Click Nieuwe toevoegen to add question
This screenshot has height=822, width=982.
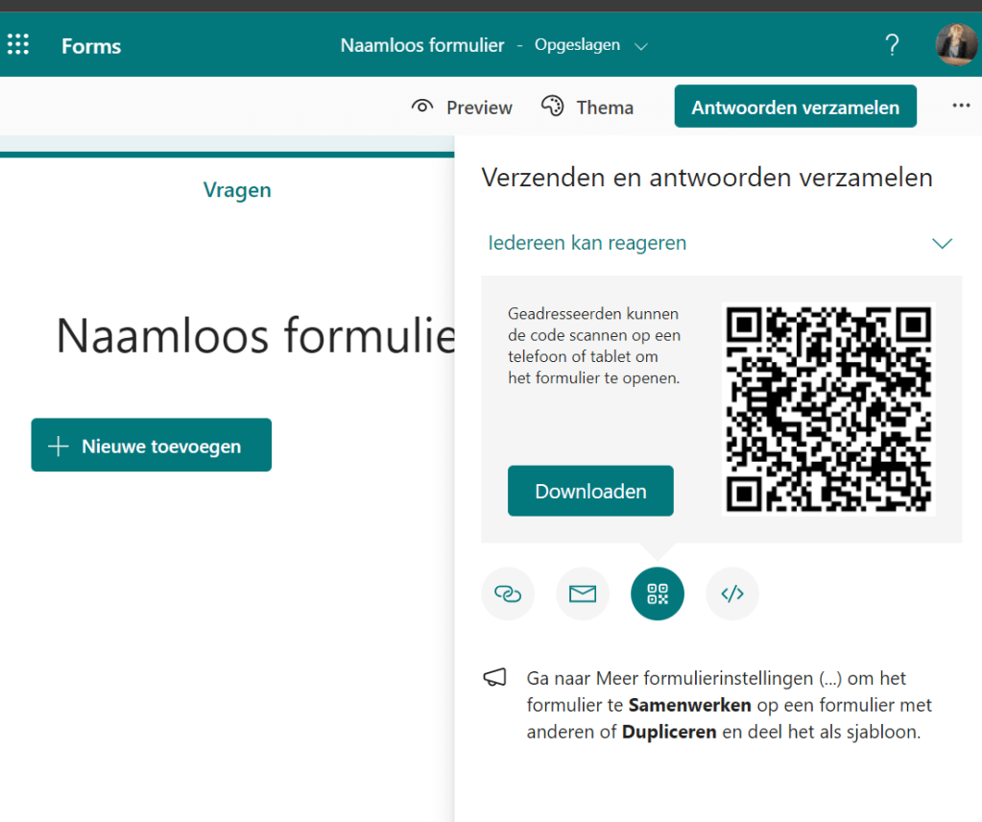[x=151, y=446]
